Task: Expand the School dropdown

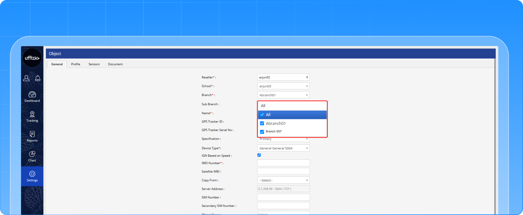Action: point(283,86)
